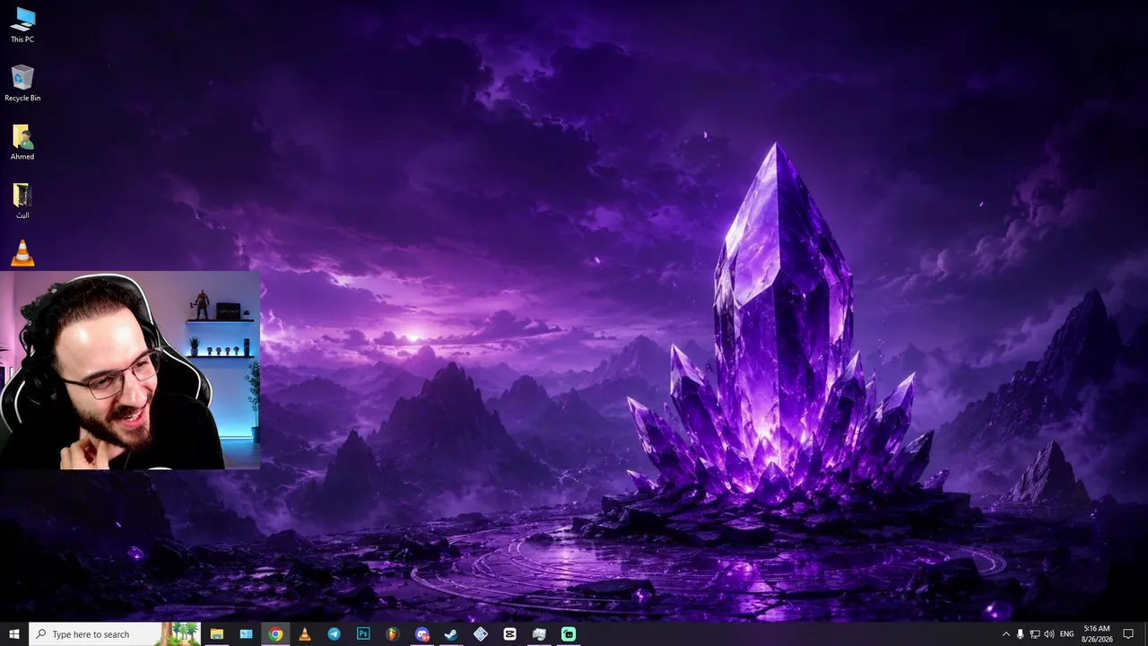Viewport: 1148px width, 646px height.
Task: Open the volume control in the tray
Action: click(1048, 634)
